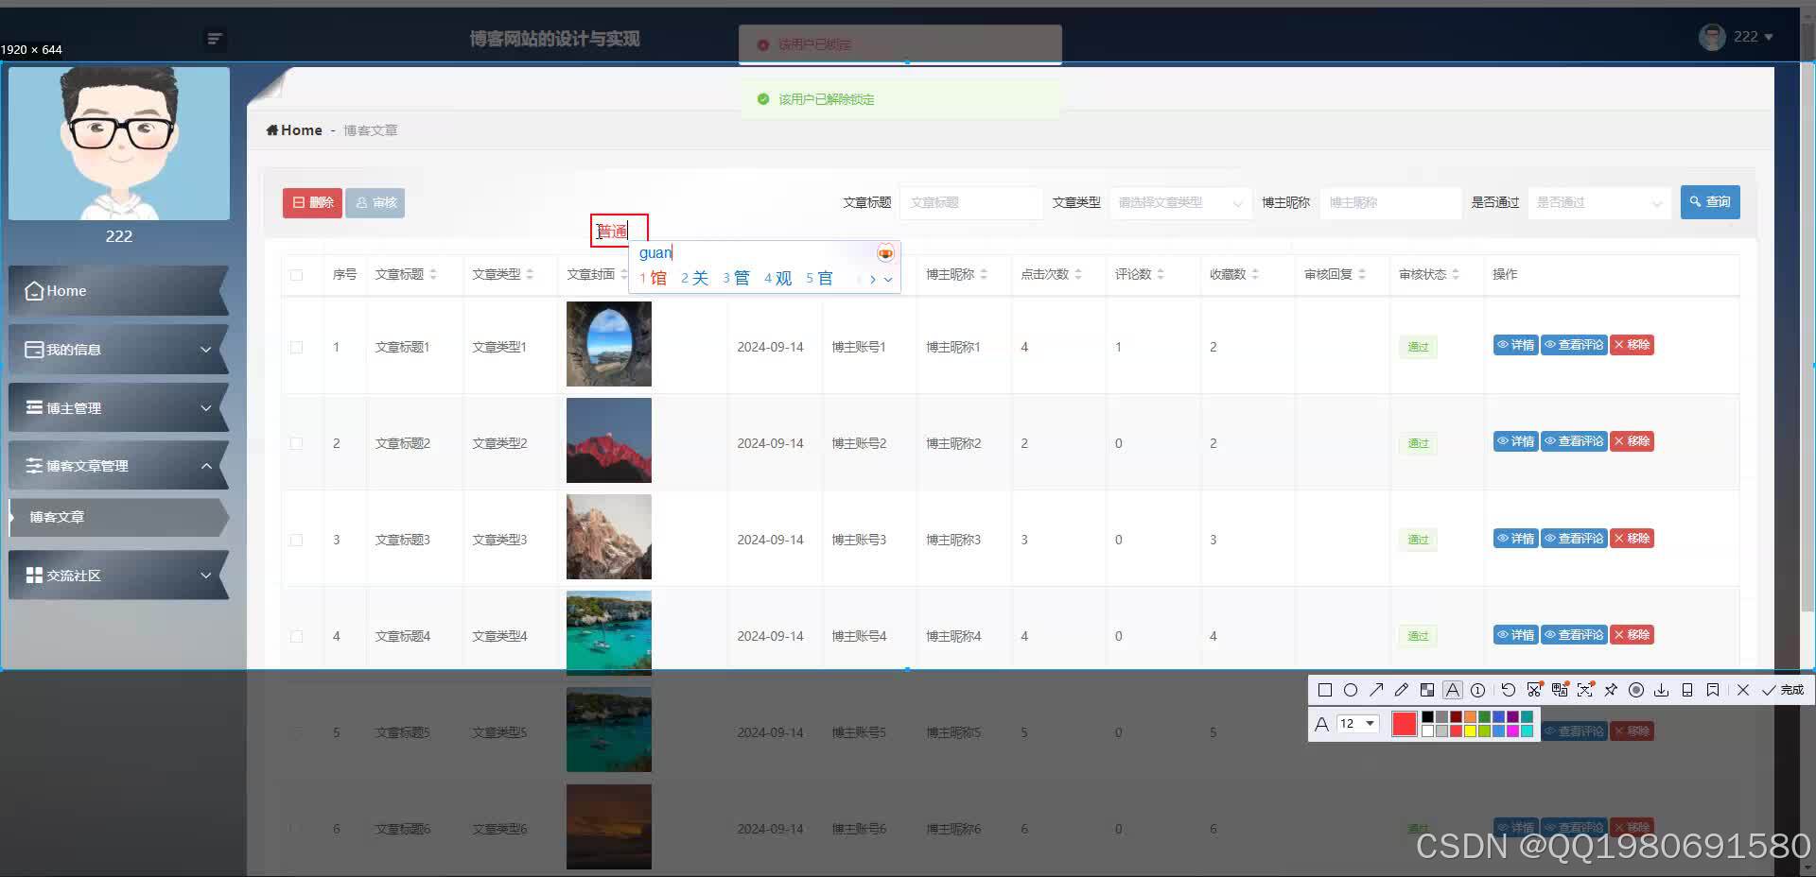Image resolution: width=1816 pixels, height=877 pixels.
Task: Open the 请选择文章类型 dropdown
Action: (x=1179, y=202)
